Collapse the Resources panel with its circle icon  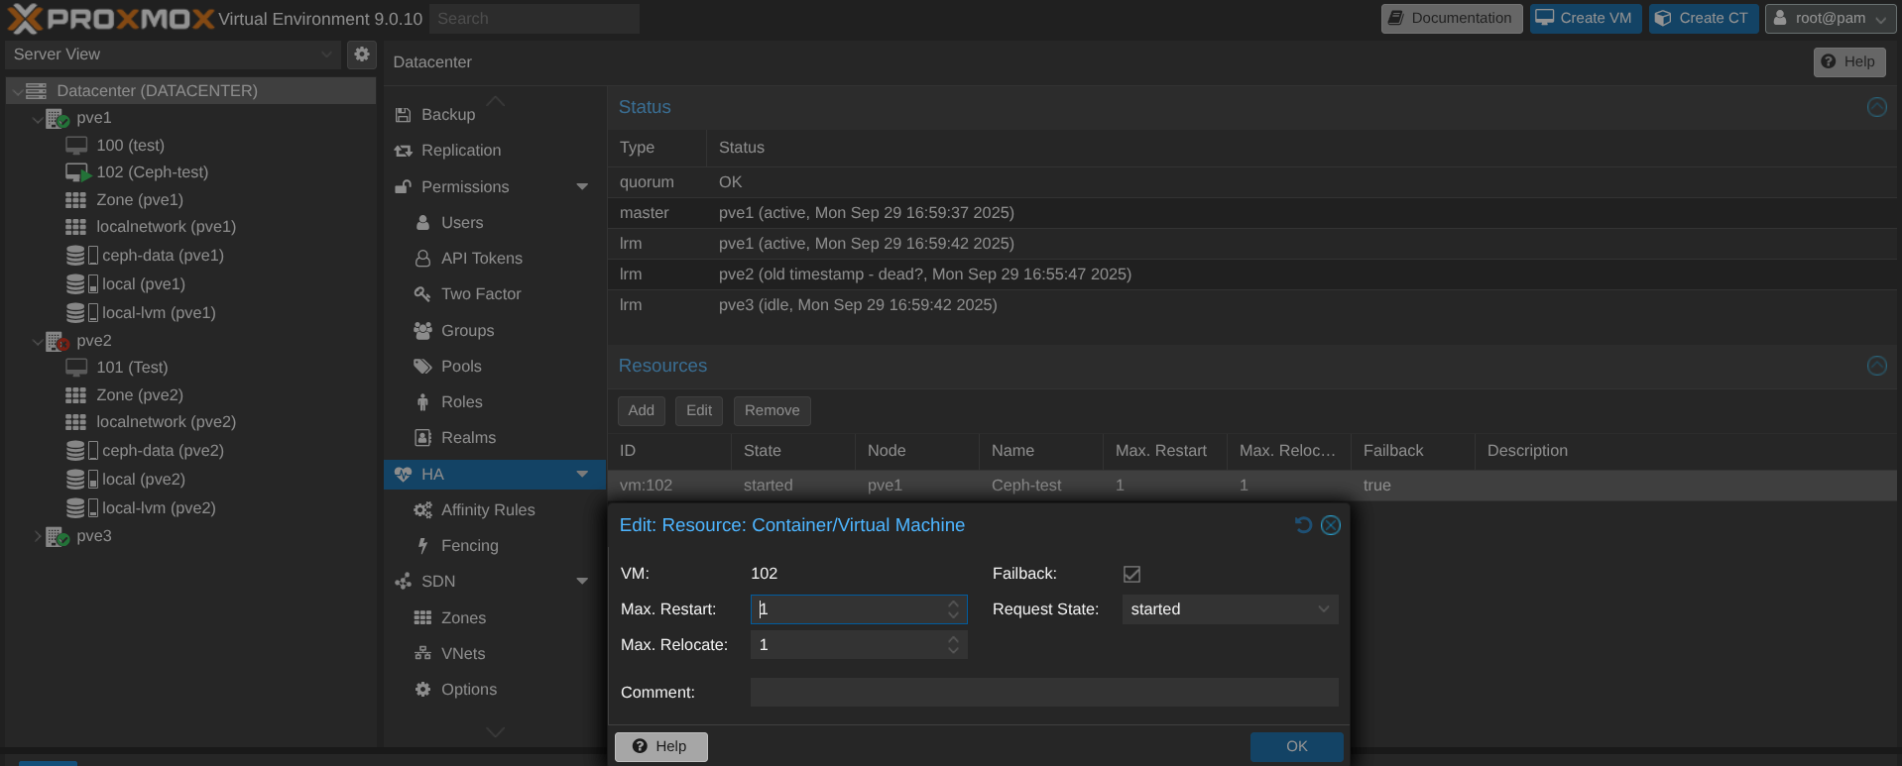click(x=1876, y=366)
